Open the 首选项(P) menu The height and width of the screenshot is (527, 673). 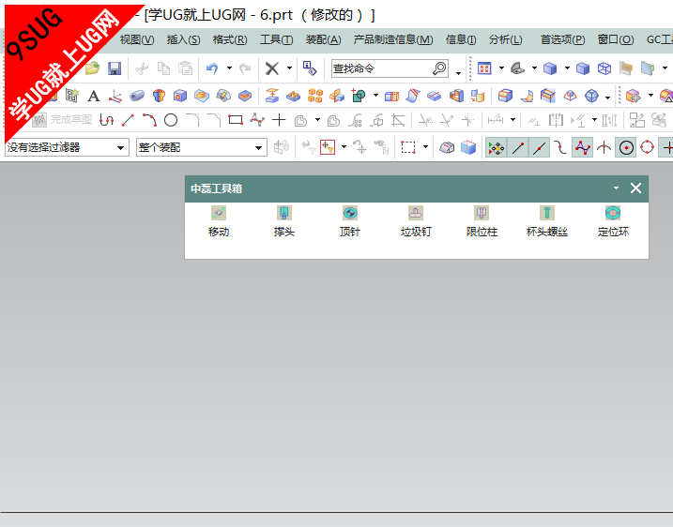click(562, 40)
